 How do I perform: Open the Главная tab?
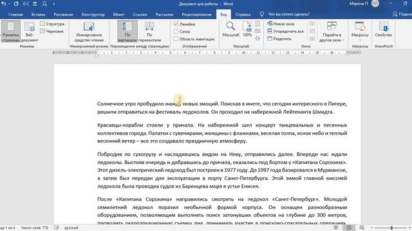pyautogui.click(x=15, y=14)
